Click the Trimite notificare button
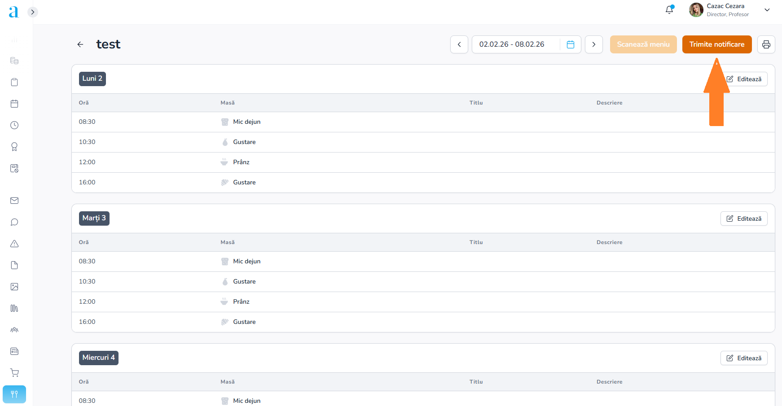Screen dimensions: 782x406 click(x=716, y=44)
